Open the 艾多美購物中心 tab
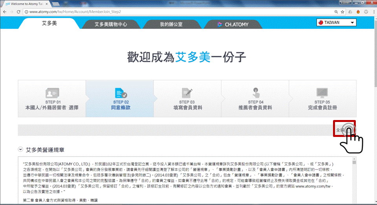This screenshot has height=205, width=377. point(111,24)
